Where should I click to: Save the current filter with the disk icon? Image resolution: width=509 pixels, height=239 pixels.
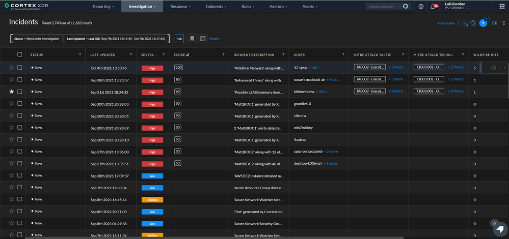(203, 39)
